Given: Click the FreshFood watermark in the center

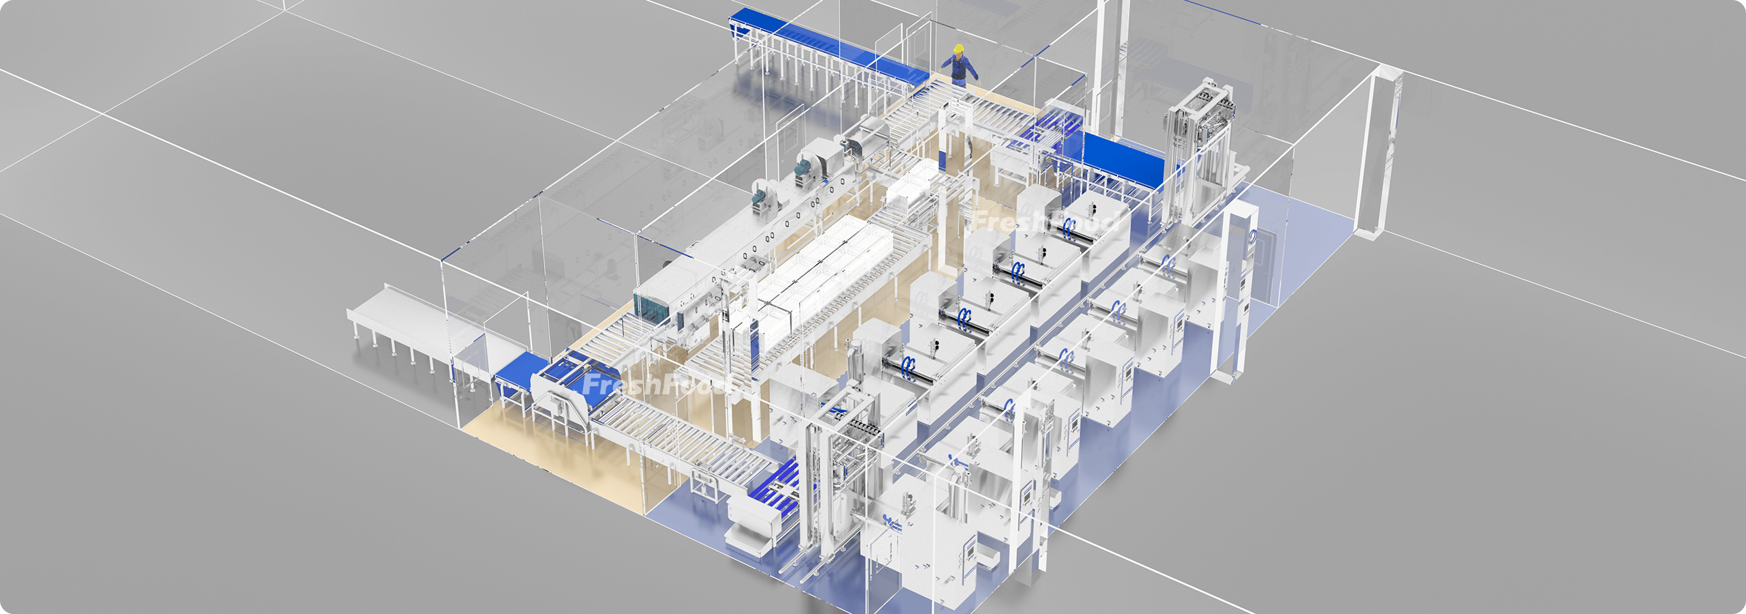Looking at the screenshot, I should (x=1044, y=220).
